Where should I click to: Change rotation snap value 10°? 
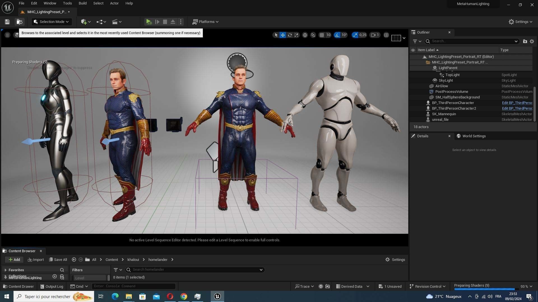(344, 35)
